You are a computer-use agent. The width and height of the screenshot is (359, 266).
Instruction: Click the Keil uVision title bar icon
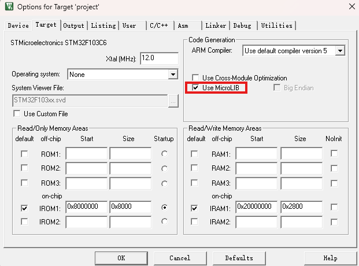coord(9,6)
